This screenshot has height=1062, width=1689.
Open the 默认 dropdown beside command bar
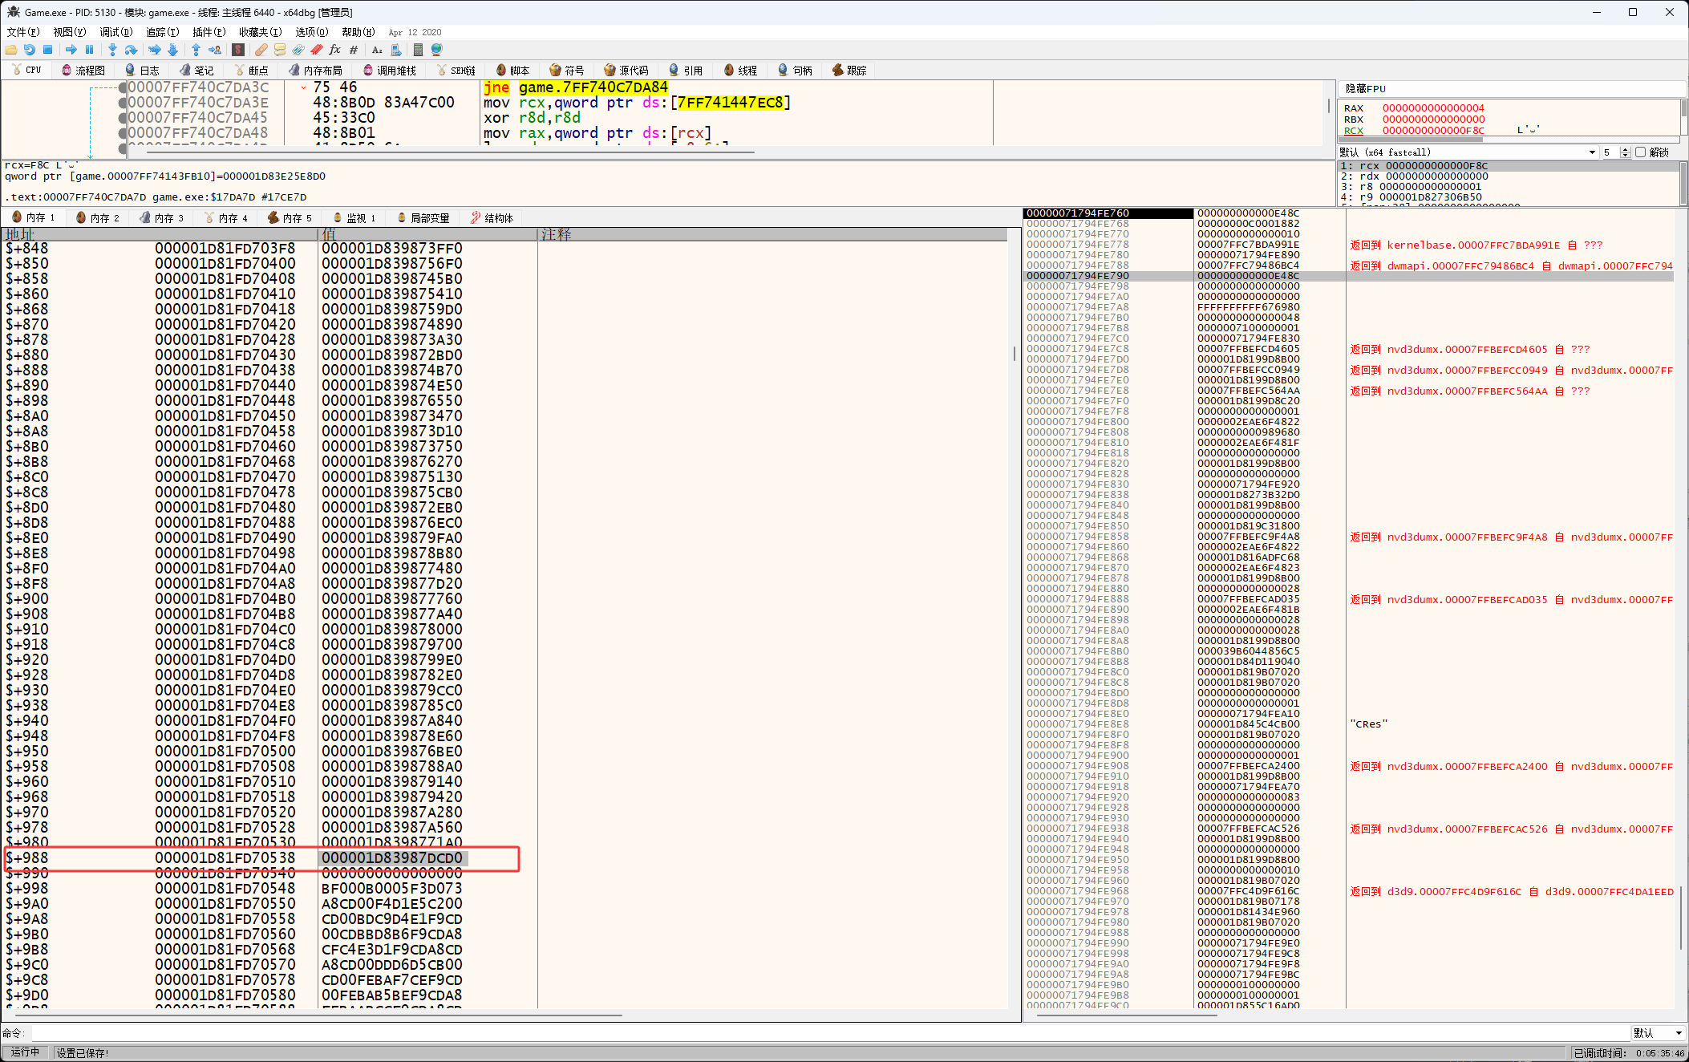[x=1657, y=1033]
